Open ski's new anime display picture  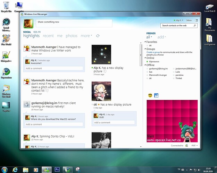pyautogui.click(x=101, y=91)
